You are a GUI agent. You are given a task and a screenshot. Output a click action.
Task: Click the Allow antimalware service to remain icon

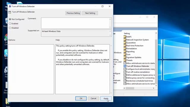(x=125, y=84)
